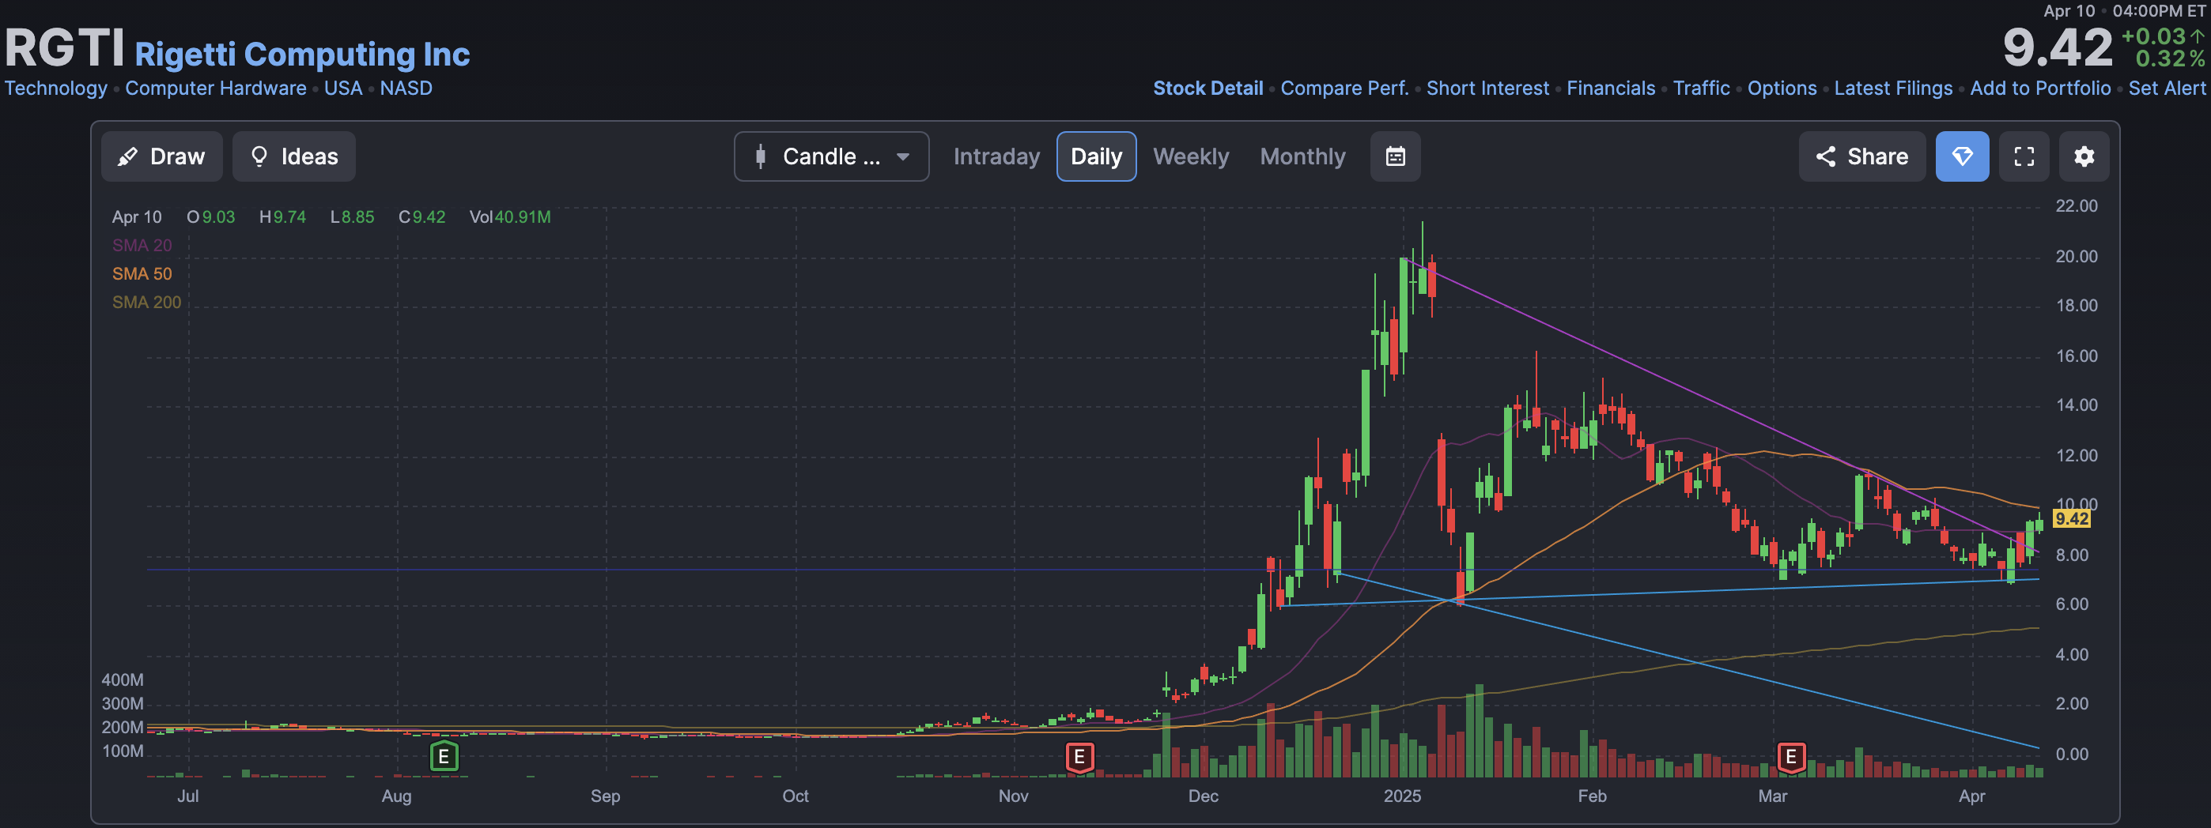Open the Stock Detail link
The image size is (2211, 828).
1208,88
